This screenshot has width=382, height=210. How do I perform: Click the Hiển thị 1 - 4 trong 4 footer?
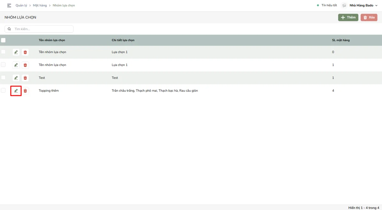click(x=364, y=208)
